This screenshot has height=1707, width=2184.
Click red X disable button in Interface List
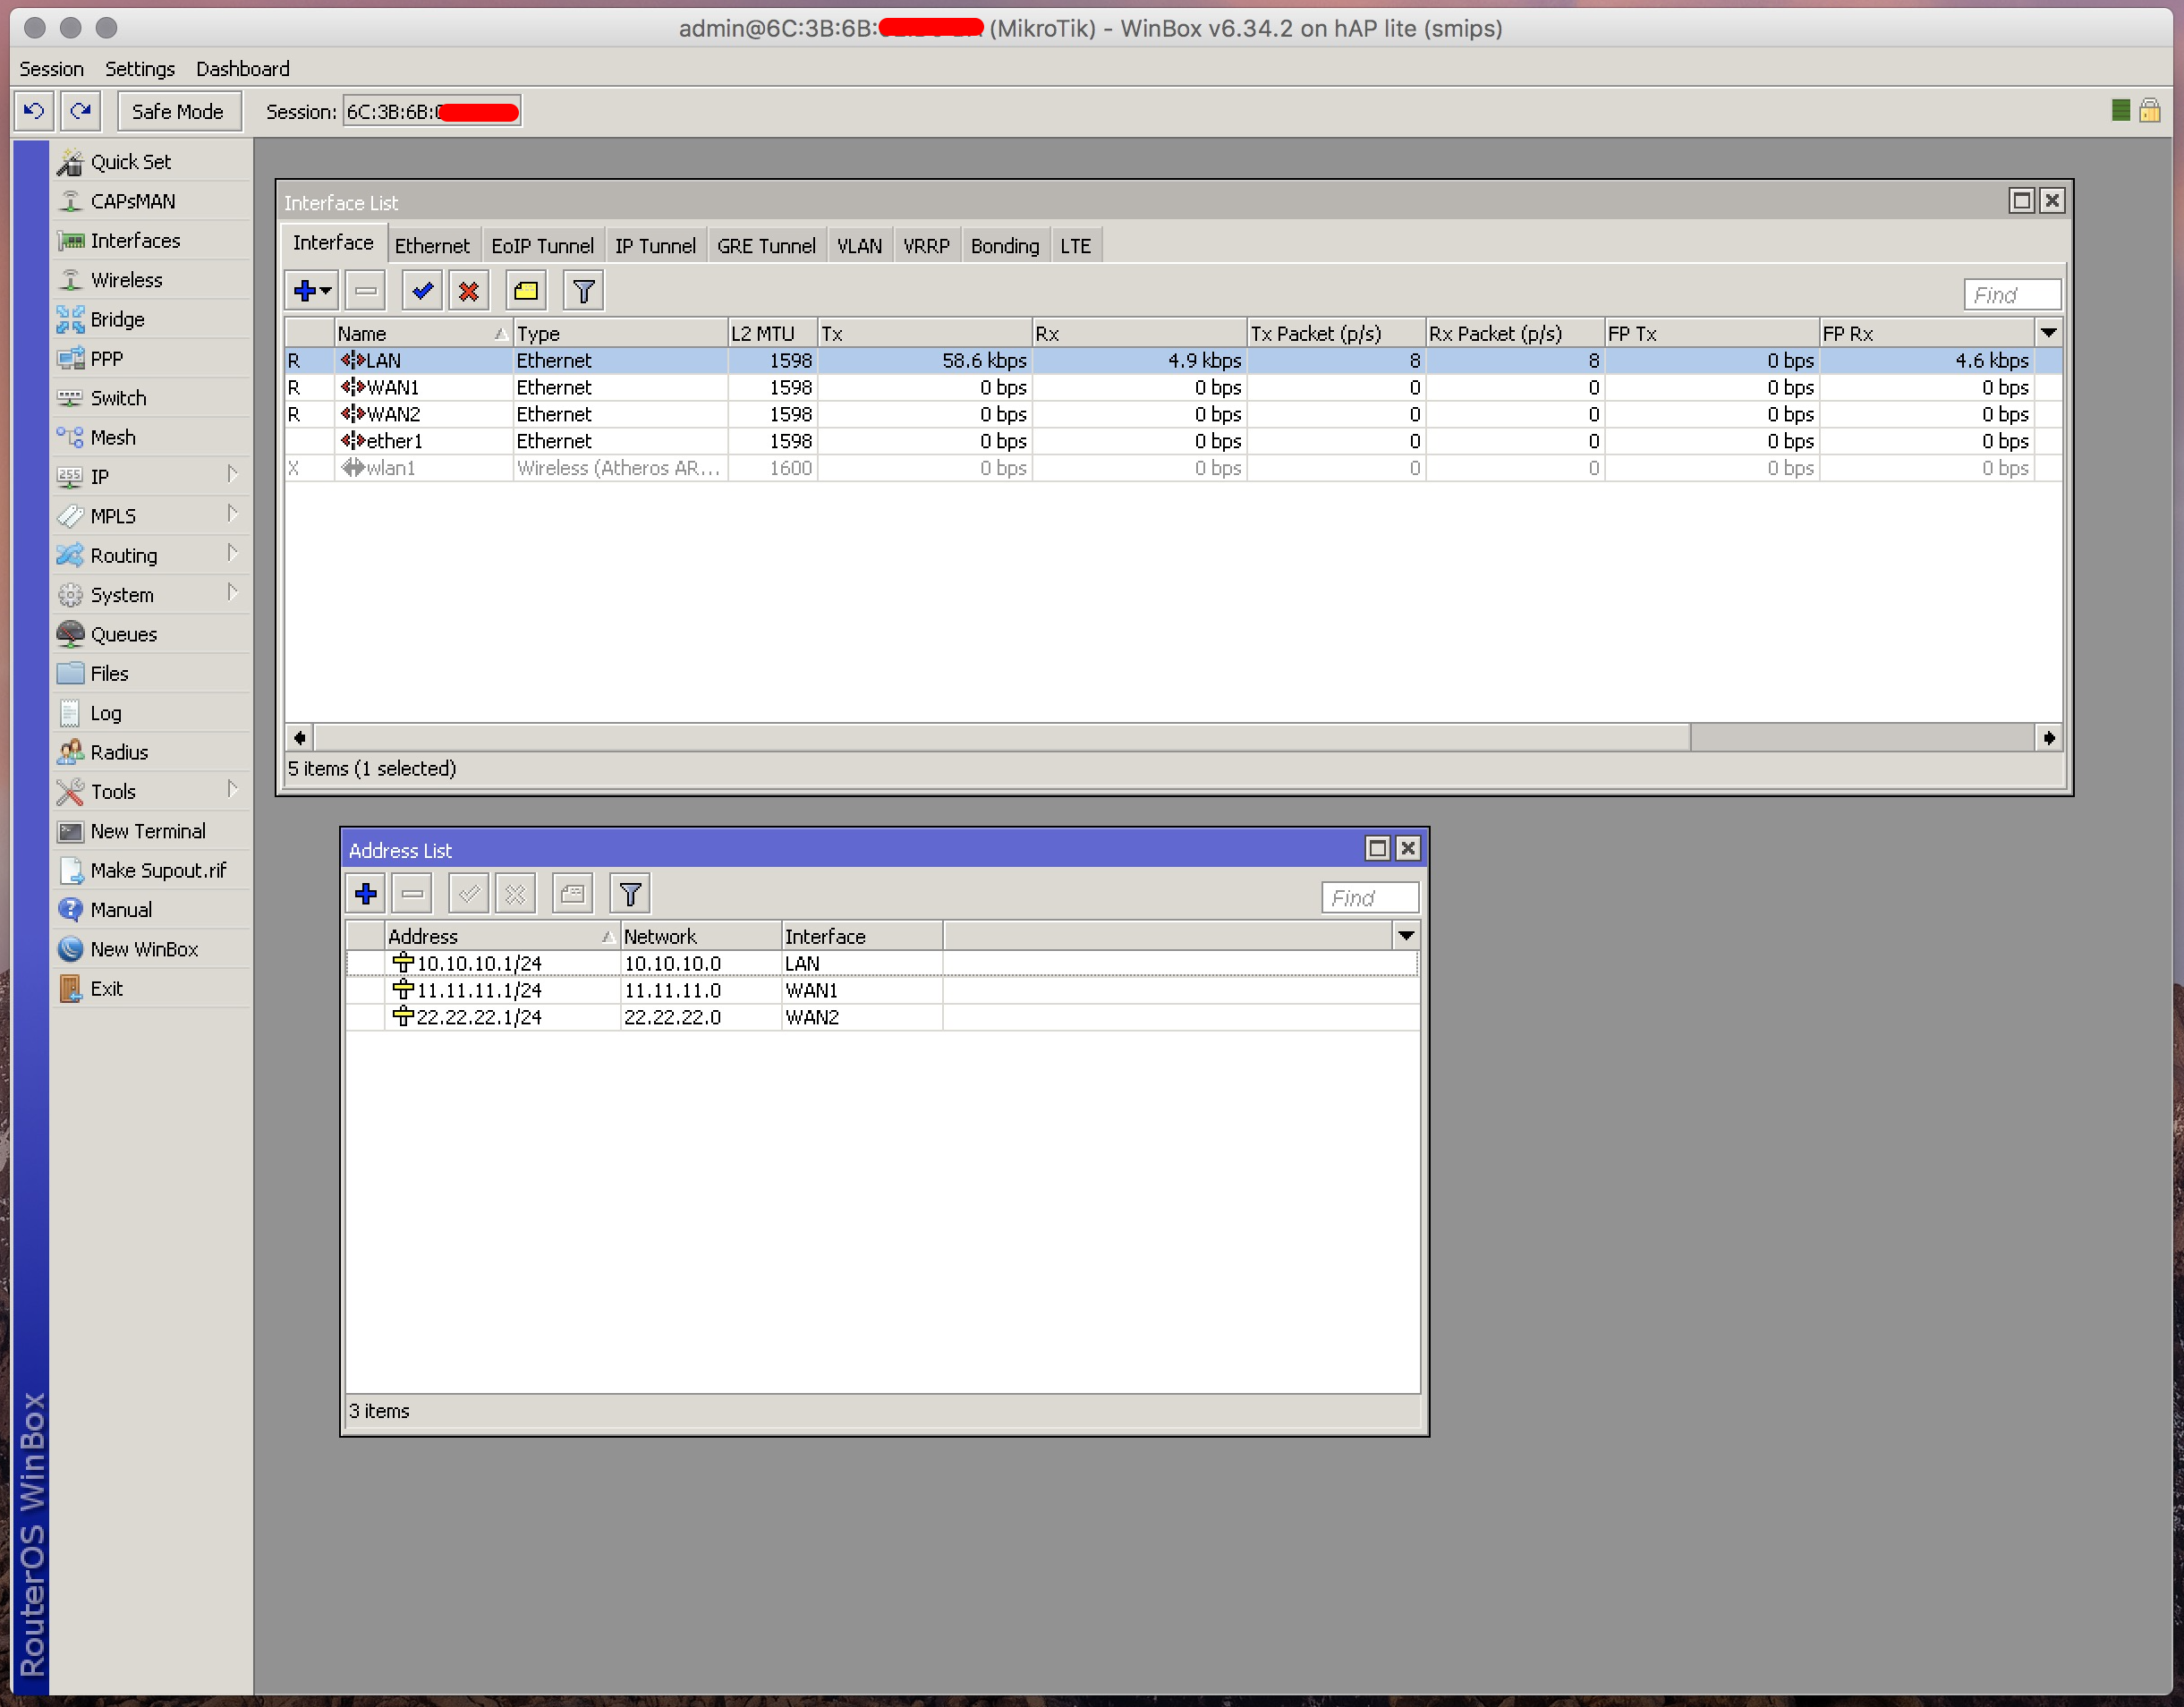tap(468, 291)
